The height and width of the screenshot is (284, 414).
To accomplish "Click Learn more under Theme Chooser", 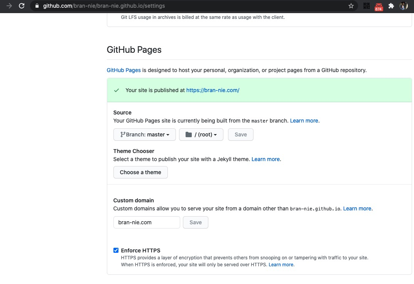I will tap(266, 159).
